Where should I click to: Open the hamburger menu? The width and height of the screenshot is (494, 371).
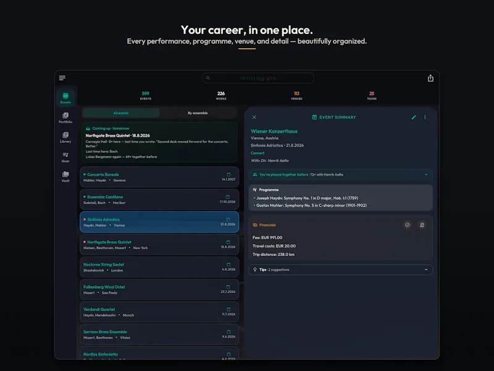click(62, 78)
